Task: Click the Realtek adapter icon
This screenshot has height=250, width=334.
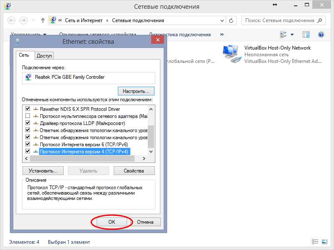Action: pos(28,77)
